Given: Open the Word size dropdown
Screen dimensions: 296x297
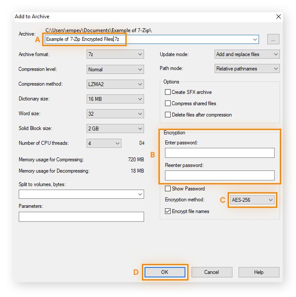Looking at the screenshot, I should coord(115,113).
